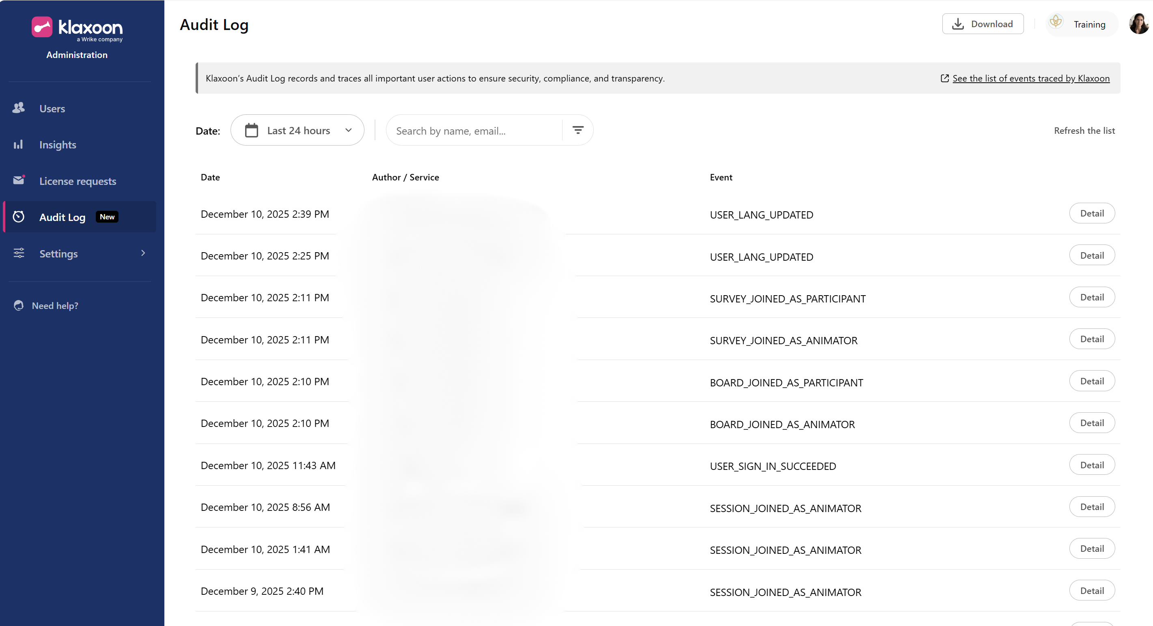Go to License requests page
The height and width of the screenshot is (626, 1153).
click(x=78, y=181)
